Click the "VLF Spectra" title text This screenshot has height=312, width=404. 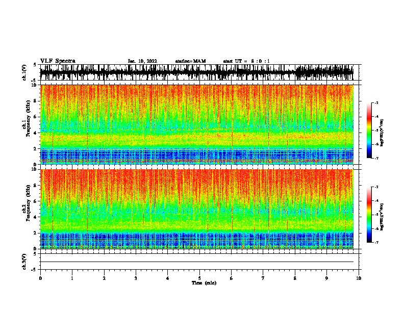tap(58, 61)
